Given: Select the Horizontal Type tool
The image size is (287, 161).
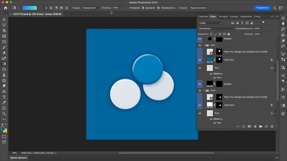Looking at the screenshot, I should (x=4, y=97).
